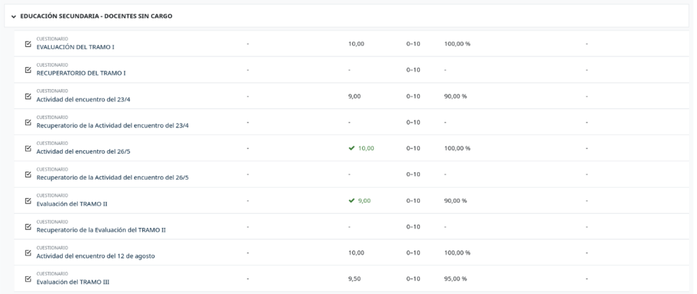Image resolution: width=697 pixels, height=294 pixels.
Task: Click quiz icon beside Evaluación del TRAMO III
Action: tap(28, 279)
